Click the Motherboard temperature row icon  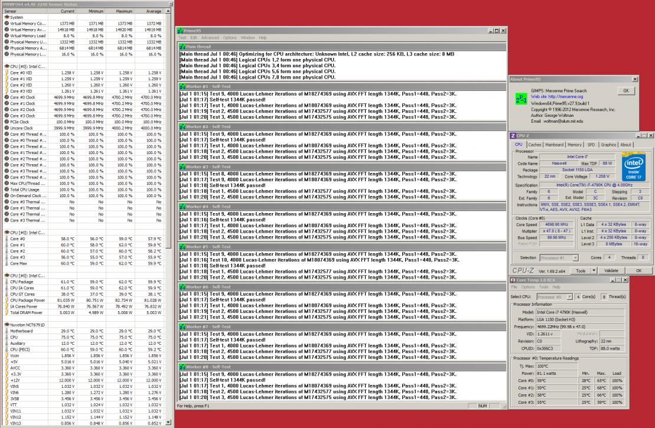point(6,331)
